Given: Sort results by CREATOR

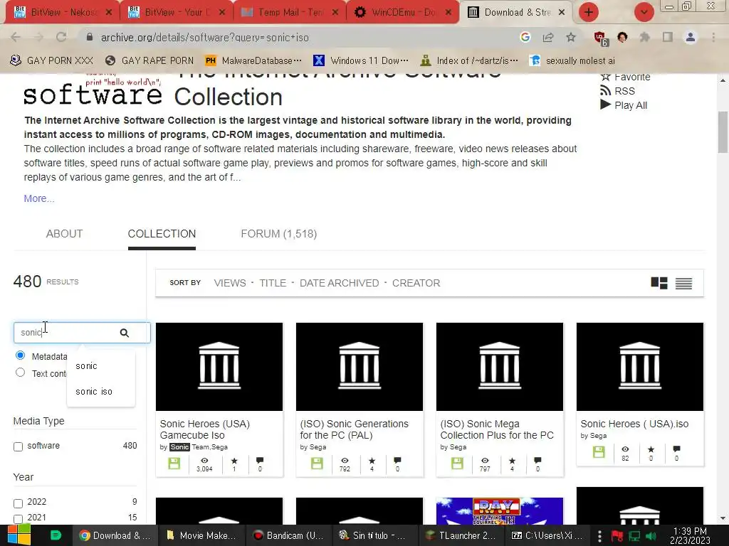Looking at the screenshot, I should pos(416,283).
